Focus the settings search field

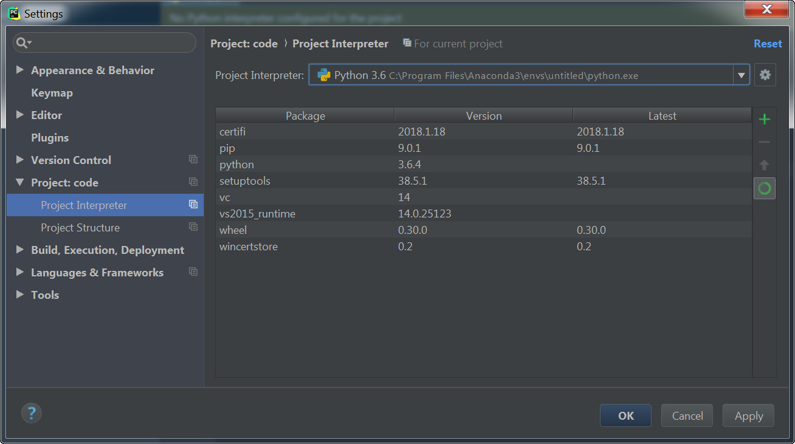(x=105, y=43)
